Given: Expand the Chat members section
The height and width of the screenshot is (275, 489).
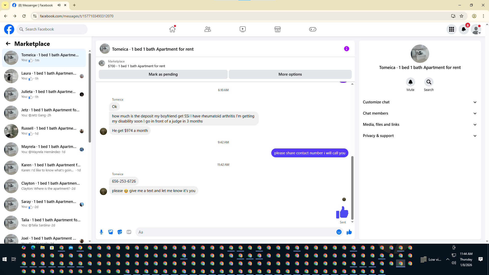Looking at the screenshot, I should tap(420, 113).
